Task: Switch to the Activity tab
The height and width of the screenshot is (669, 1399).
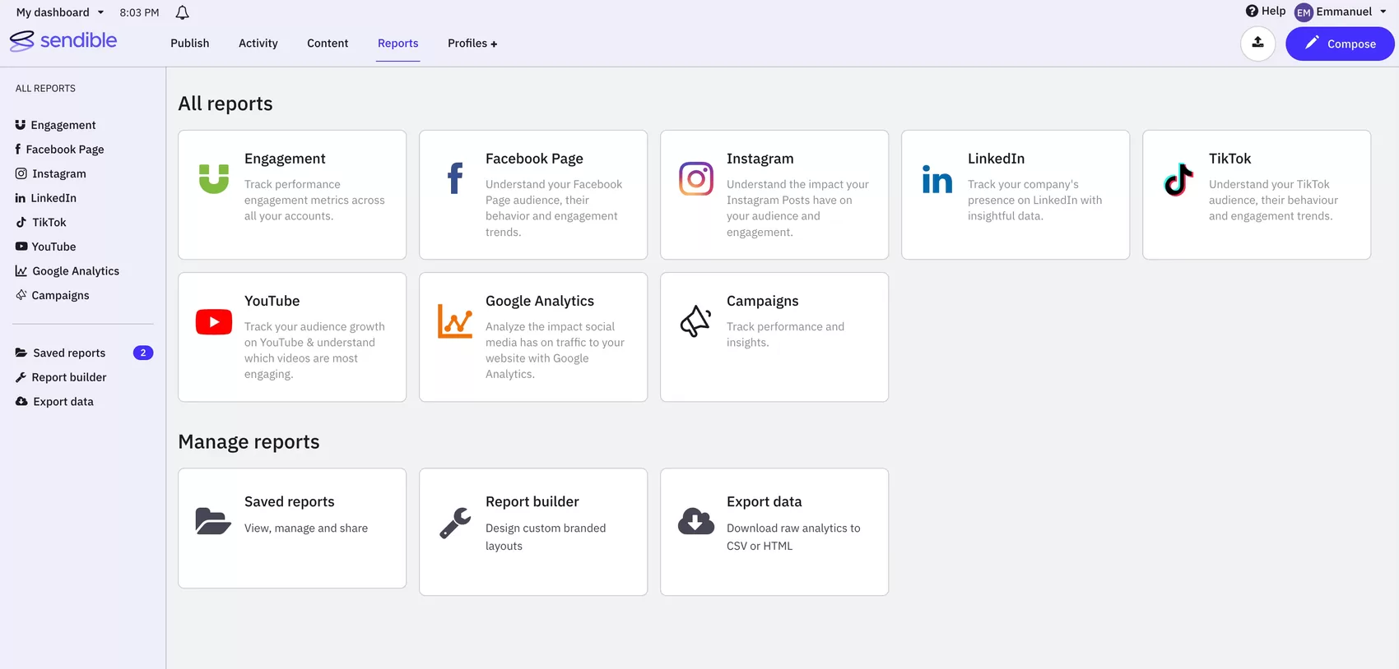Action: (x=258, y=43)
